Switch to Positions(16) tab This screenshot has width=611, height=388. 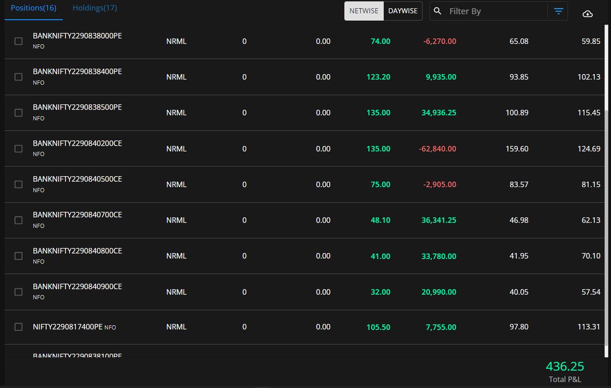34,8
